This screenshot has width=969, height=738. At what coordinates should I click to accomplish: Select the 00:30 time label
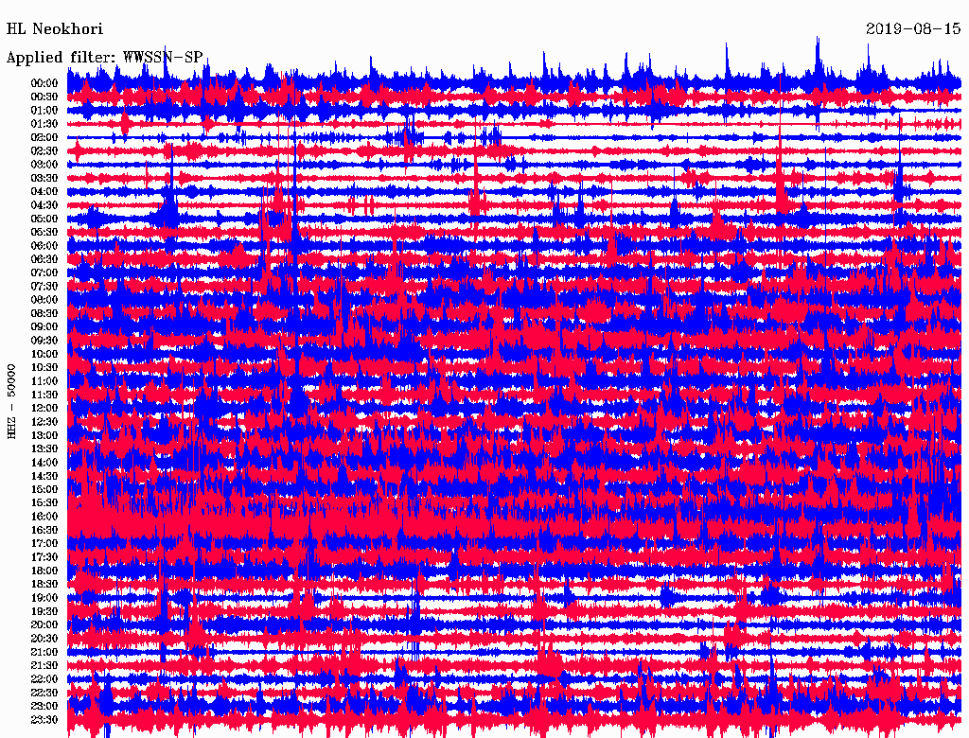point(44,97)
